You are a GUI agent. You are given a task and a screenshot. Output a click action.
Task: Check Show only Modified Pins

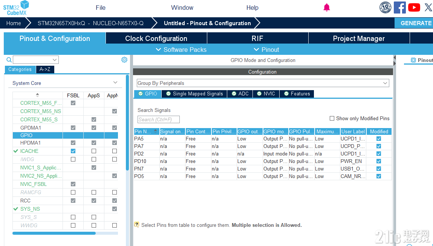coord(332,118)
